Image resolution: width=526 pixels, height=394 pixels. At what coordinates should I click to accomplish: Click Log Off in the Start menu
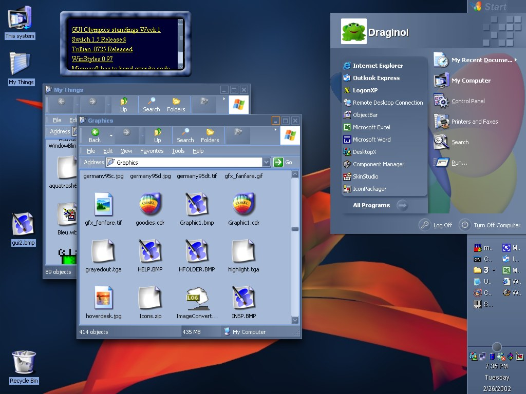pyautogui.click(x=436, y=225)
